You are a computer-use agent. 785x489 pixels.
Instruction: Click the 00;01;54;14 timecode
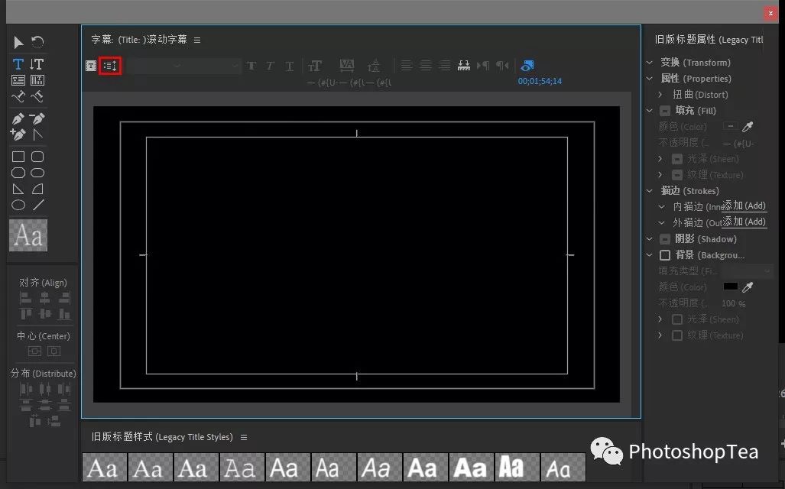pos(540,81)
